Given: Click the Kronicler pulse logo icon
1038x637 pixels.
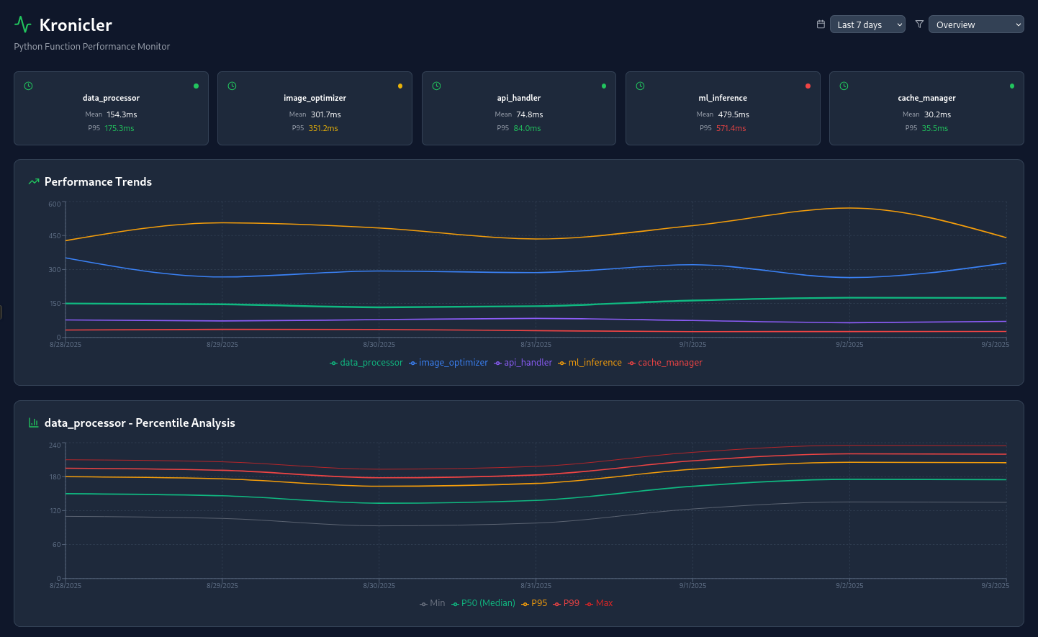Looking at the screenshot, I should (23, 24).
